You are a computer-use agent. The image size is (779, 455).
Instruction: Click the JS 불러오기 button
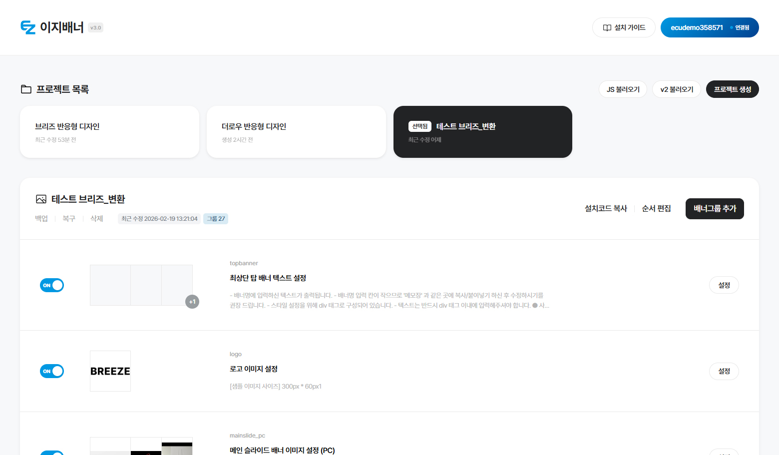pos(623,89)
